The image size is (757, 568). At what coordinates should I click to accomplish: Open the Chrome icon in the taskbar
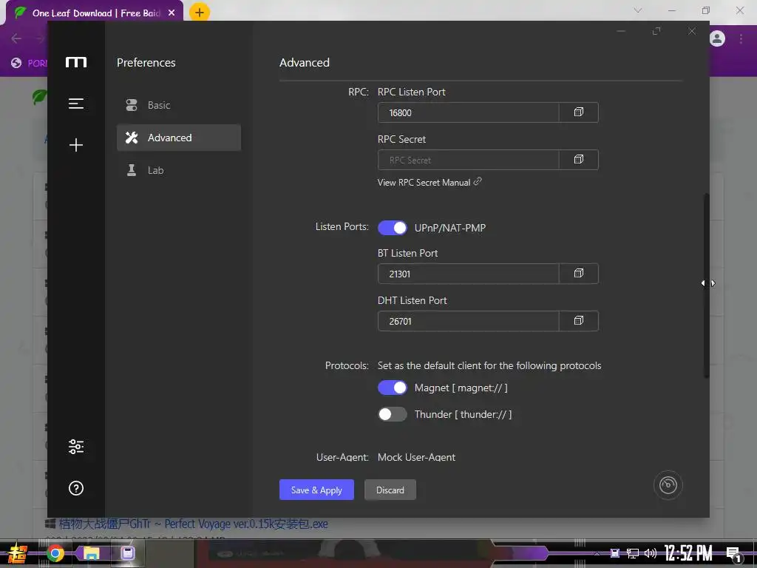(x=55, y=553)
